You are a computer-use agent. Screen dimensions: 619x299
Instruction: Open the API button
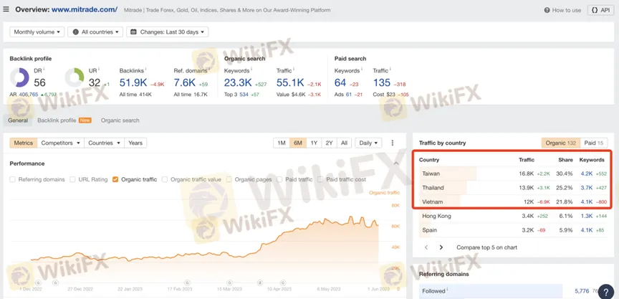600,10
